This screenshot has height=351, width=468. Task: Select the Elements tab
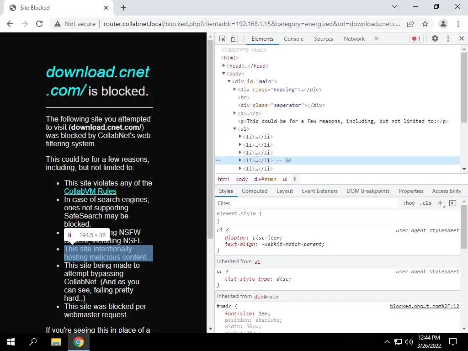[x=262, y=39]
